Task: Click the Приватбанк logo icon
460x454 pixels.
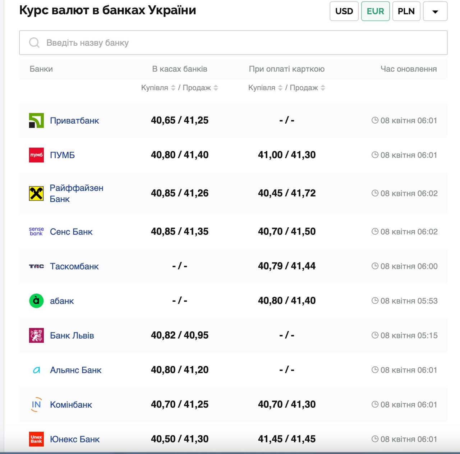Action: coord(36,120)
